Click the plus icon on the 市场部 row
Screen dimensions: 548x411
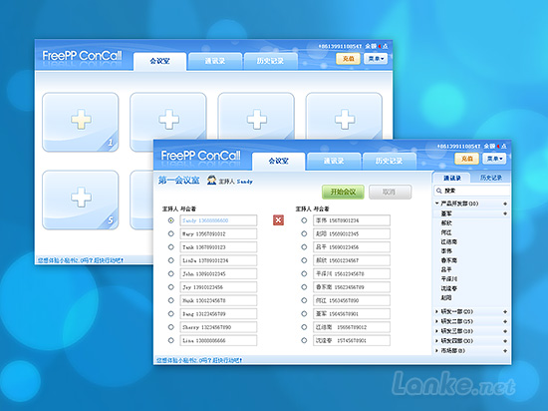(x=505, y=351)
